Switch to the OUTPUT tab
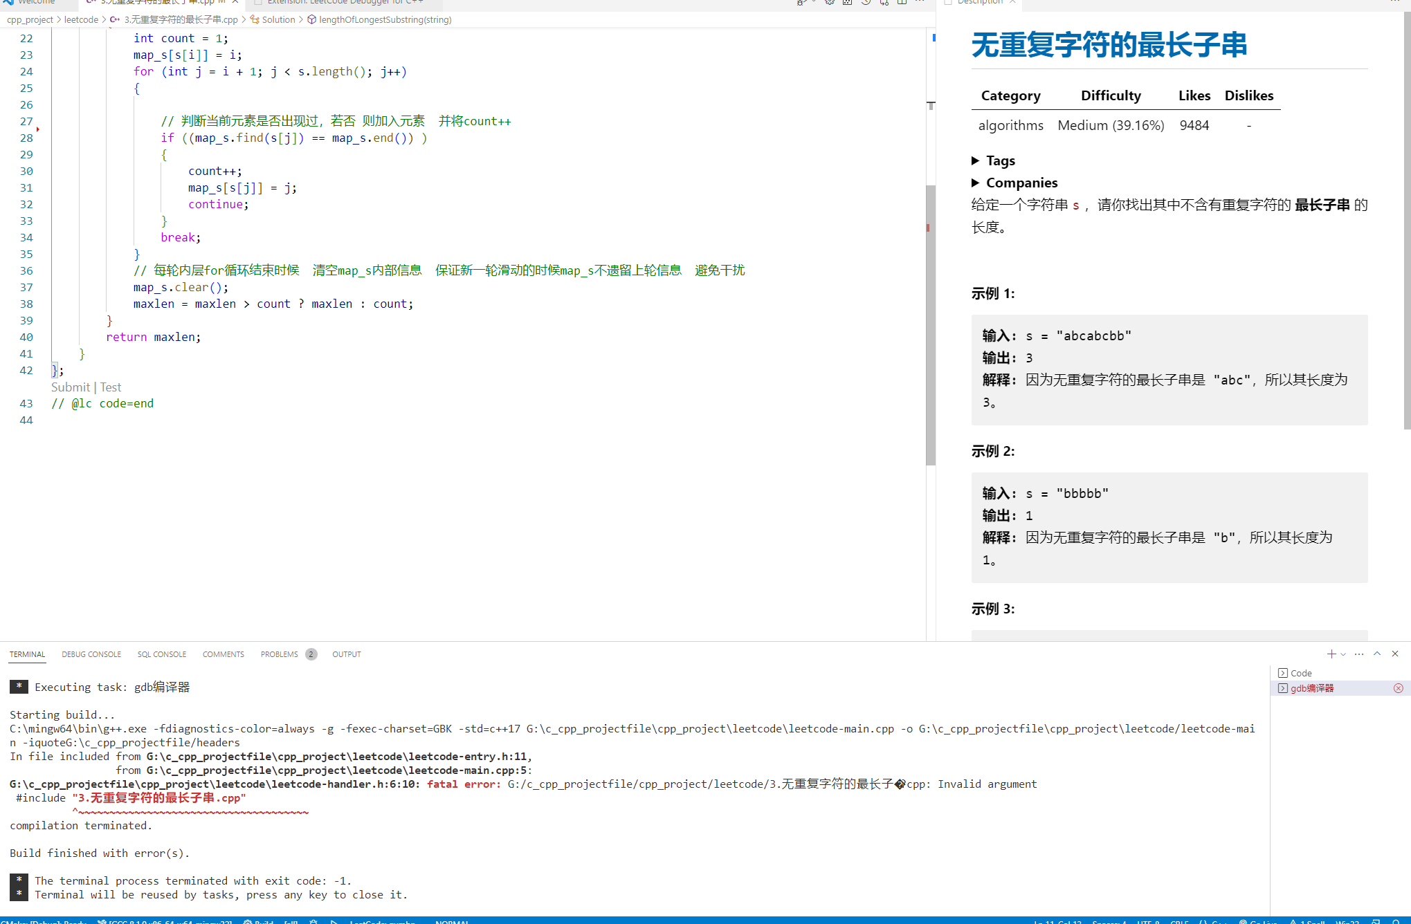Screen dimensions: 1411x924 (347, 654)
